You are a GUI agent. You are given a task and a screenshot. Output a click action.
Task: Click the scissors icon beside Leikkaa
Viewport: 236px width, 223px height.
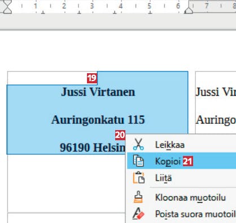click(138, 144)
